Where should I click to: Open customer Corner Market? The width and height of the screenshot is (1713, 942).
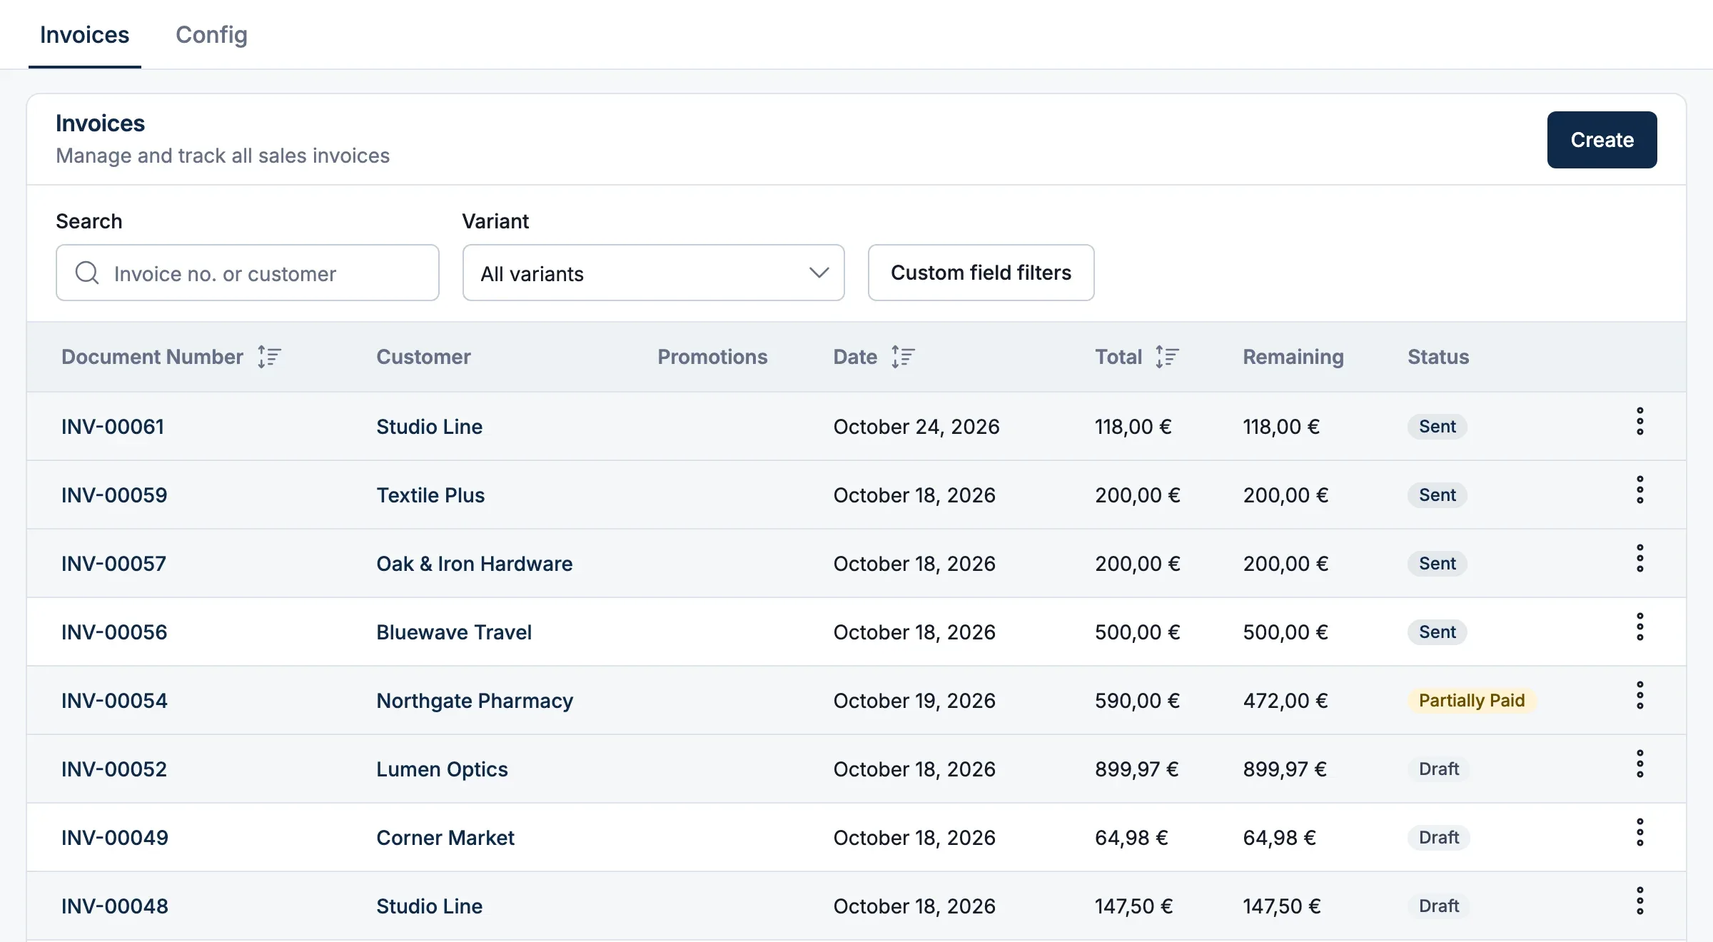pyautogui.click(x=445, y=838)
